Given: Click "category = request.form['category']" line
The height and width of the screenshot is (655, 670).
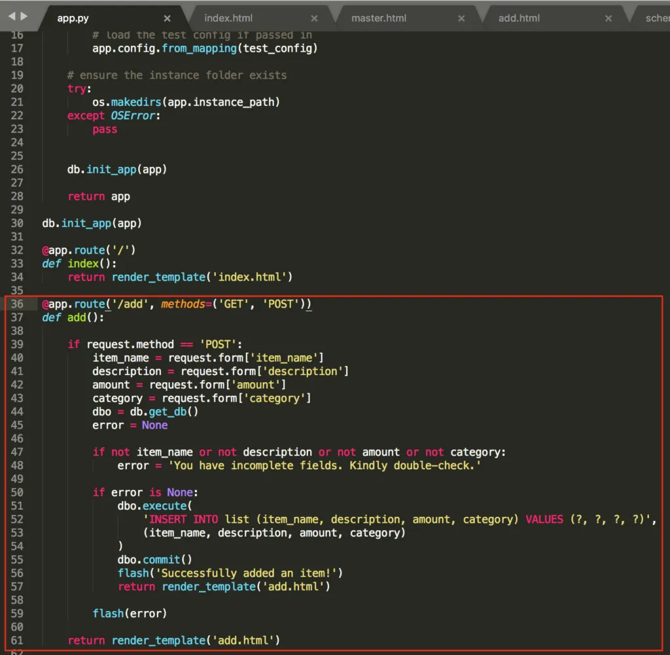Looking at the screenshot, I should (x=202, y=398).
